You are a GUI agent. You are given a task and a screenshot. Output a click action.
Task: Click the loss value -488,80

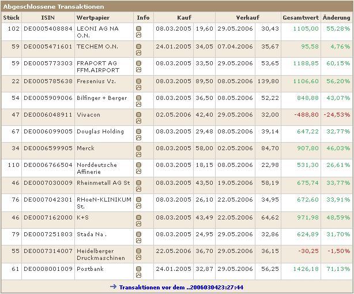click(x=306, y=115)
